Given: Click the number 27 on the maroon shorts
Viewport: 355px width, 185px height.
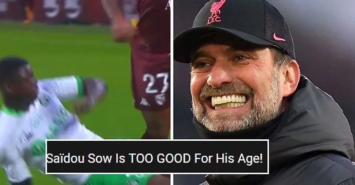Looking at the screenshot, I should pos(156,83).
